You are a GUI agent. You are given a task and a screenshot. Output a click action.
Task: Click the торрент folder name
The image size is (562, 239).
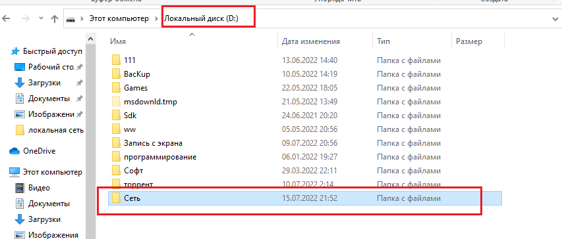[x=138, y=184]
